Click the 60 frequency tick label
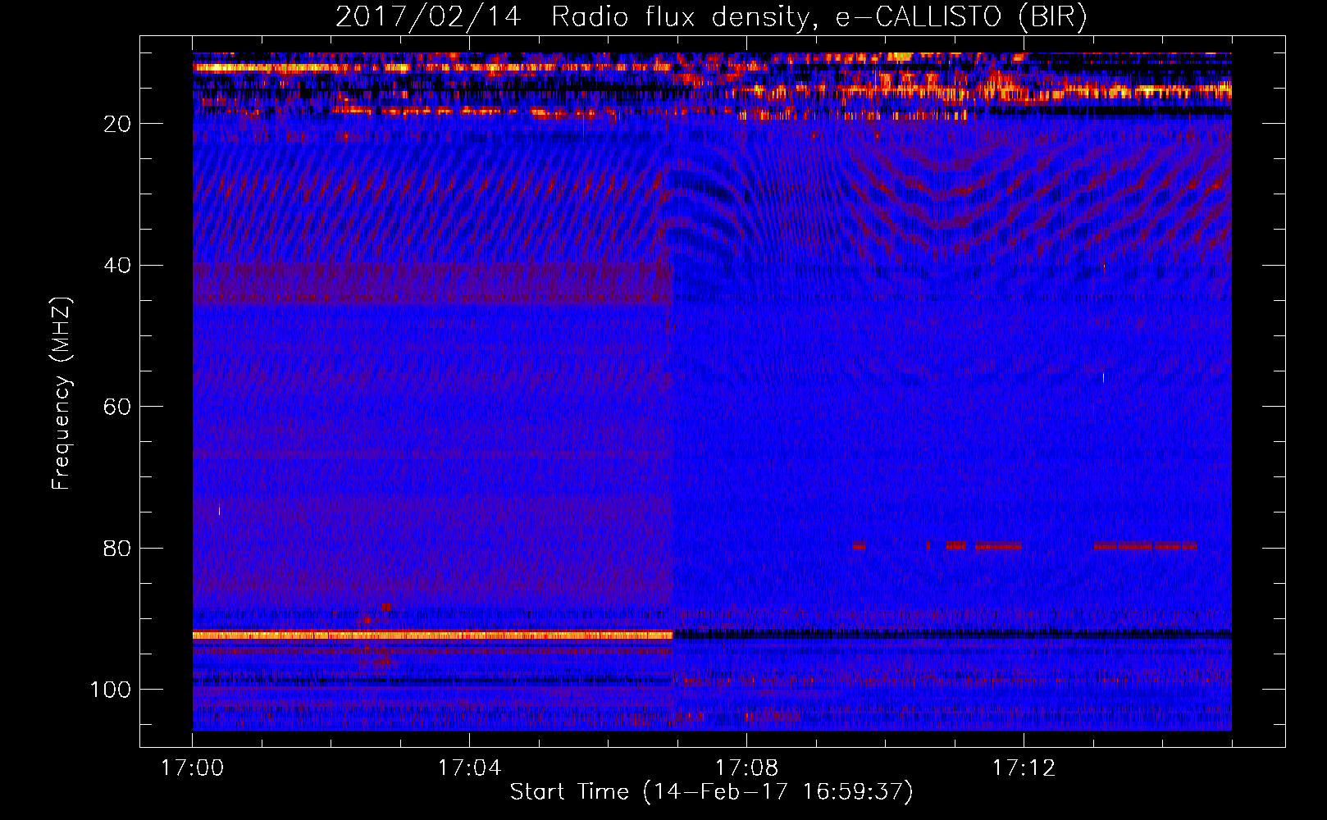Screen dimensions: 1327x820 pyautogui.click(x=117, y=407)
